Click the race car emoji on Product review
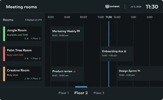Screen dimensions: 163x100 tap(74, 71)
